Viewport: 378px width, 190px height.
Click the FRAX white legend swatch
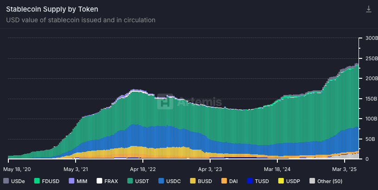99,181
